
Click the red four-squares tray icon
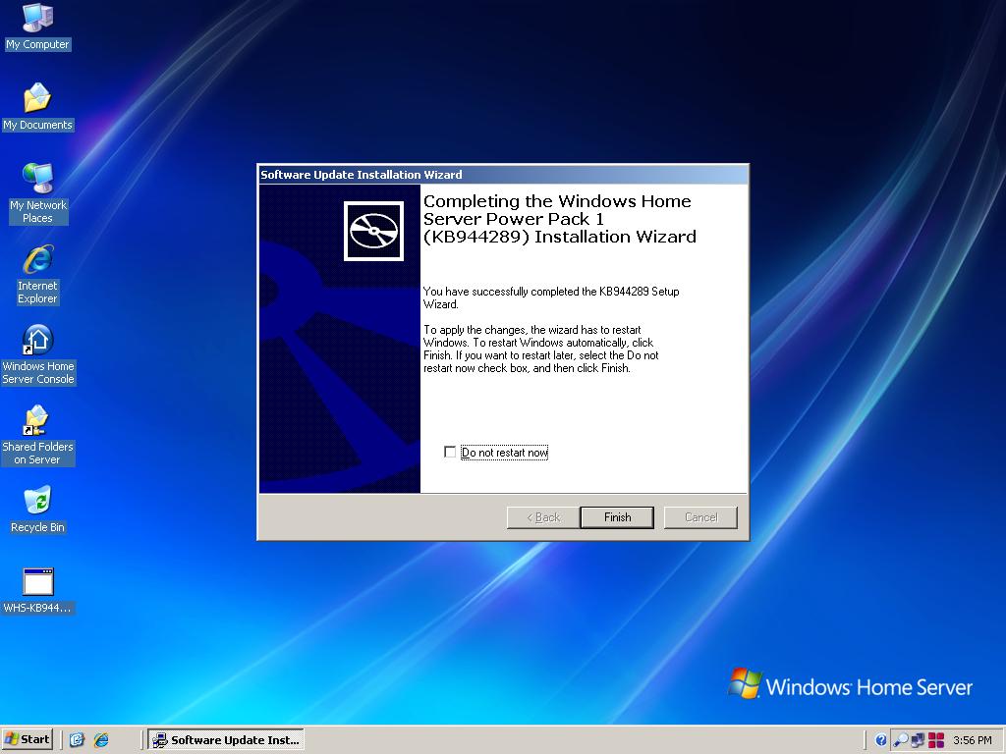click(x=935, y=740)
